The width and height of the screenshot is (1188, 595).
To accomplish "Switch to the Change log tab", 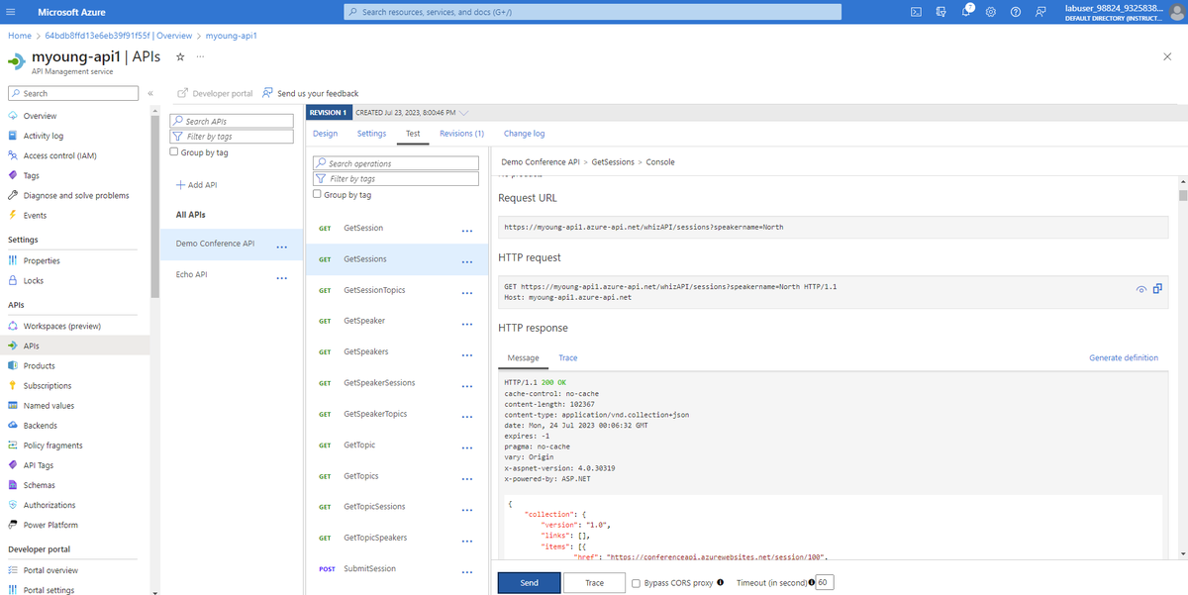I will pyautogui.click(x=524, y=134).
